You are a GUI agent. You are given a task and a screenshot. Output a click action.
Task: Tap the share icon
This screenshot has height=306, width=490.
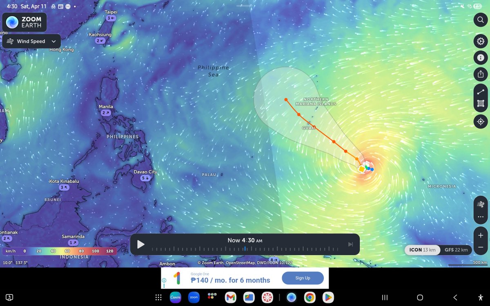click(x=481, y=74)
